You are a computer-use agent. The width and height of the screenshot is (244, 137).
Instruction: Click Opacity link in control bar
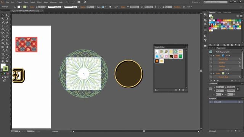[x=83, y=7]
